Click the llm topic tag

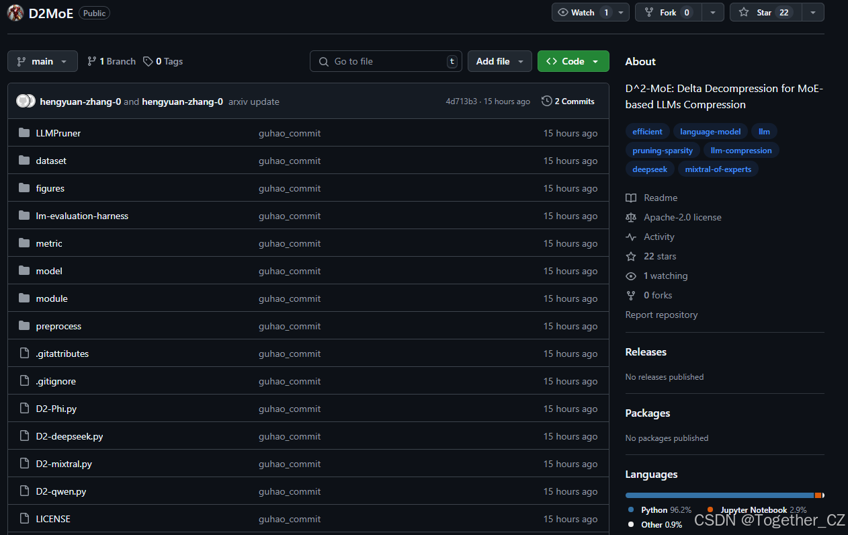click(x=765, y=132)
